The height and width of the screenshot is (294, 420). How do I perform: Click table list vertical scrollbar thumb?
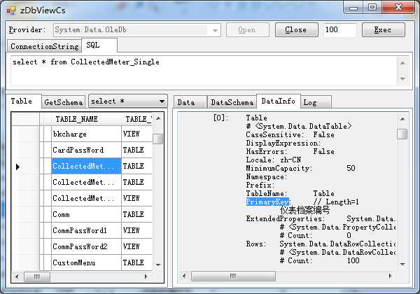158,139
